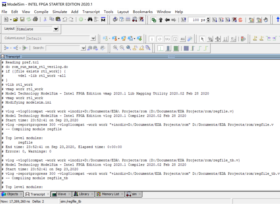Image resolution: width=280 pixels, height=204 pixels.
Task: Click the Cut scissors icon
Action: pyautogui.click(x=45, y=19)
